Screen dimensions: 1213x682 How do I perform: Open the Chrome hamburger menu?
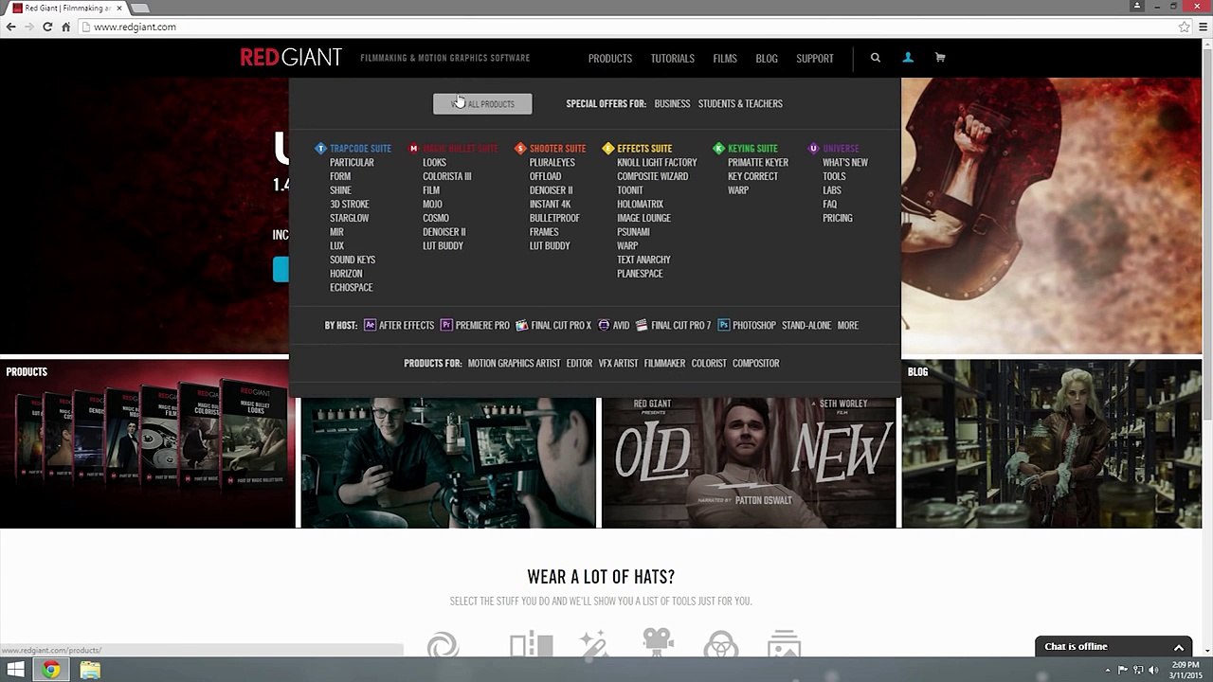[1203, 27]
